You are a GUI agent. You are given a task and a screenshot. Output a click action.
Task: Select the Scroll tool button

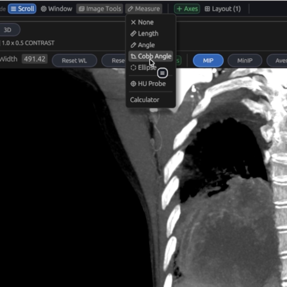[22, 9]
